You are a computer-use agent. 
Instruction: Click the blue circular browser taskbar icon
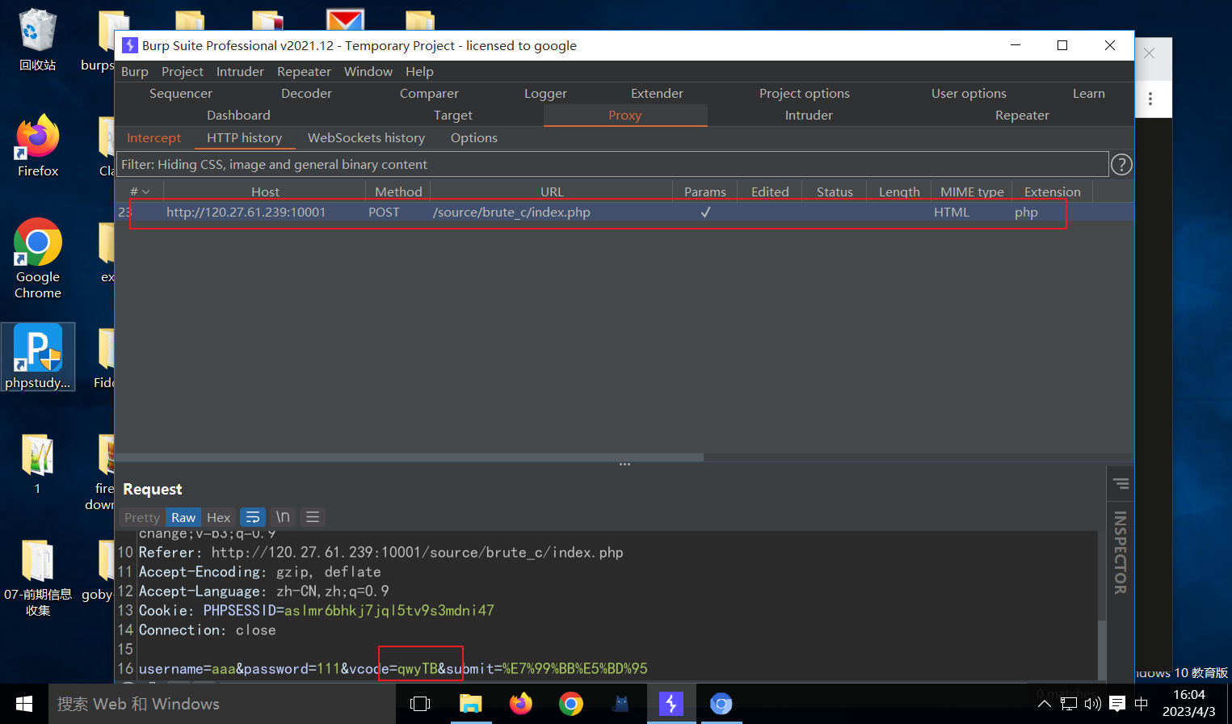click(x=721, y=704)
